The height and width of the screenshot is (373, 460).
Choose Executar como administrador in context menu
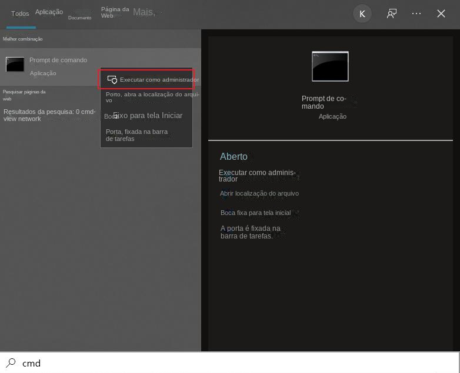[x=146, y=79]
